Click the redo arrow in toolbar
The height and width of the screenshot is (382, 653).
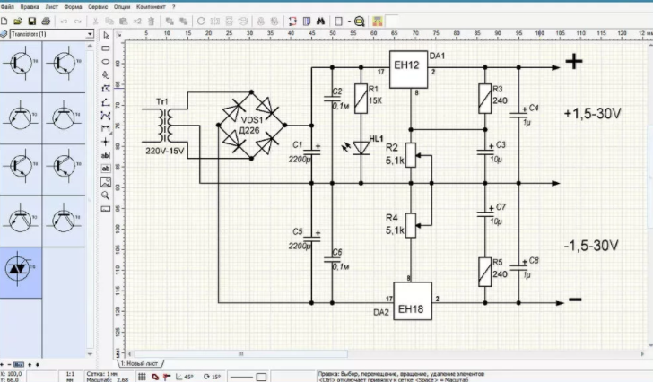(x=78, y=22)
